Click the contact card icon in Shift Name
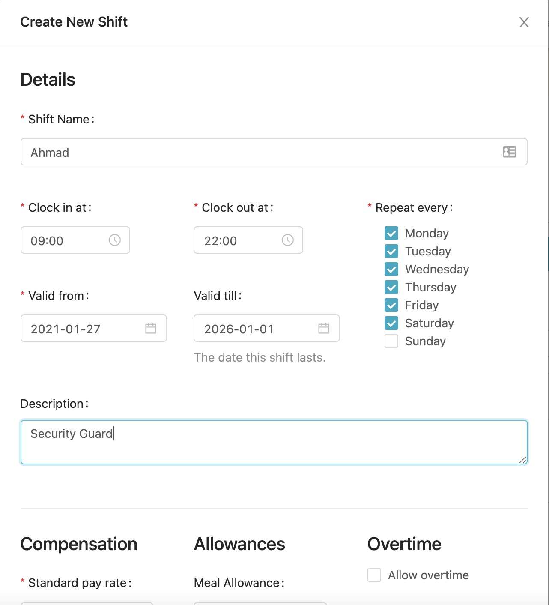The width and height of the screenshot is (549, 605). click(x=509, y=152)
